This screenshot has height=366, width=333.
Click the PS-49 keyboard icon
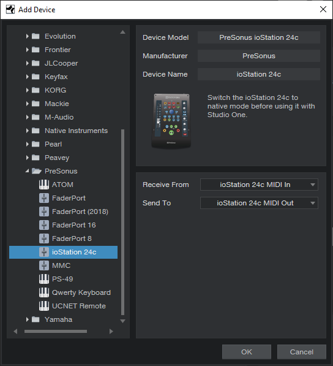pos(44,279)
